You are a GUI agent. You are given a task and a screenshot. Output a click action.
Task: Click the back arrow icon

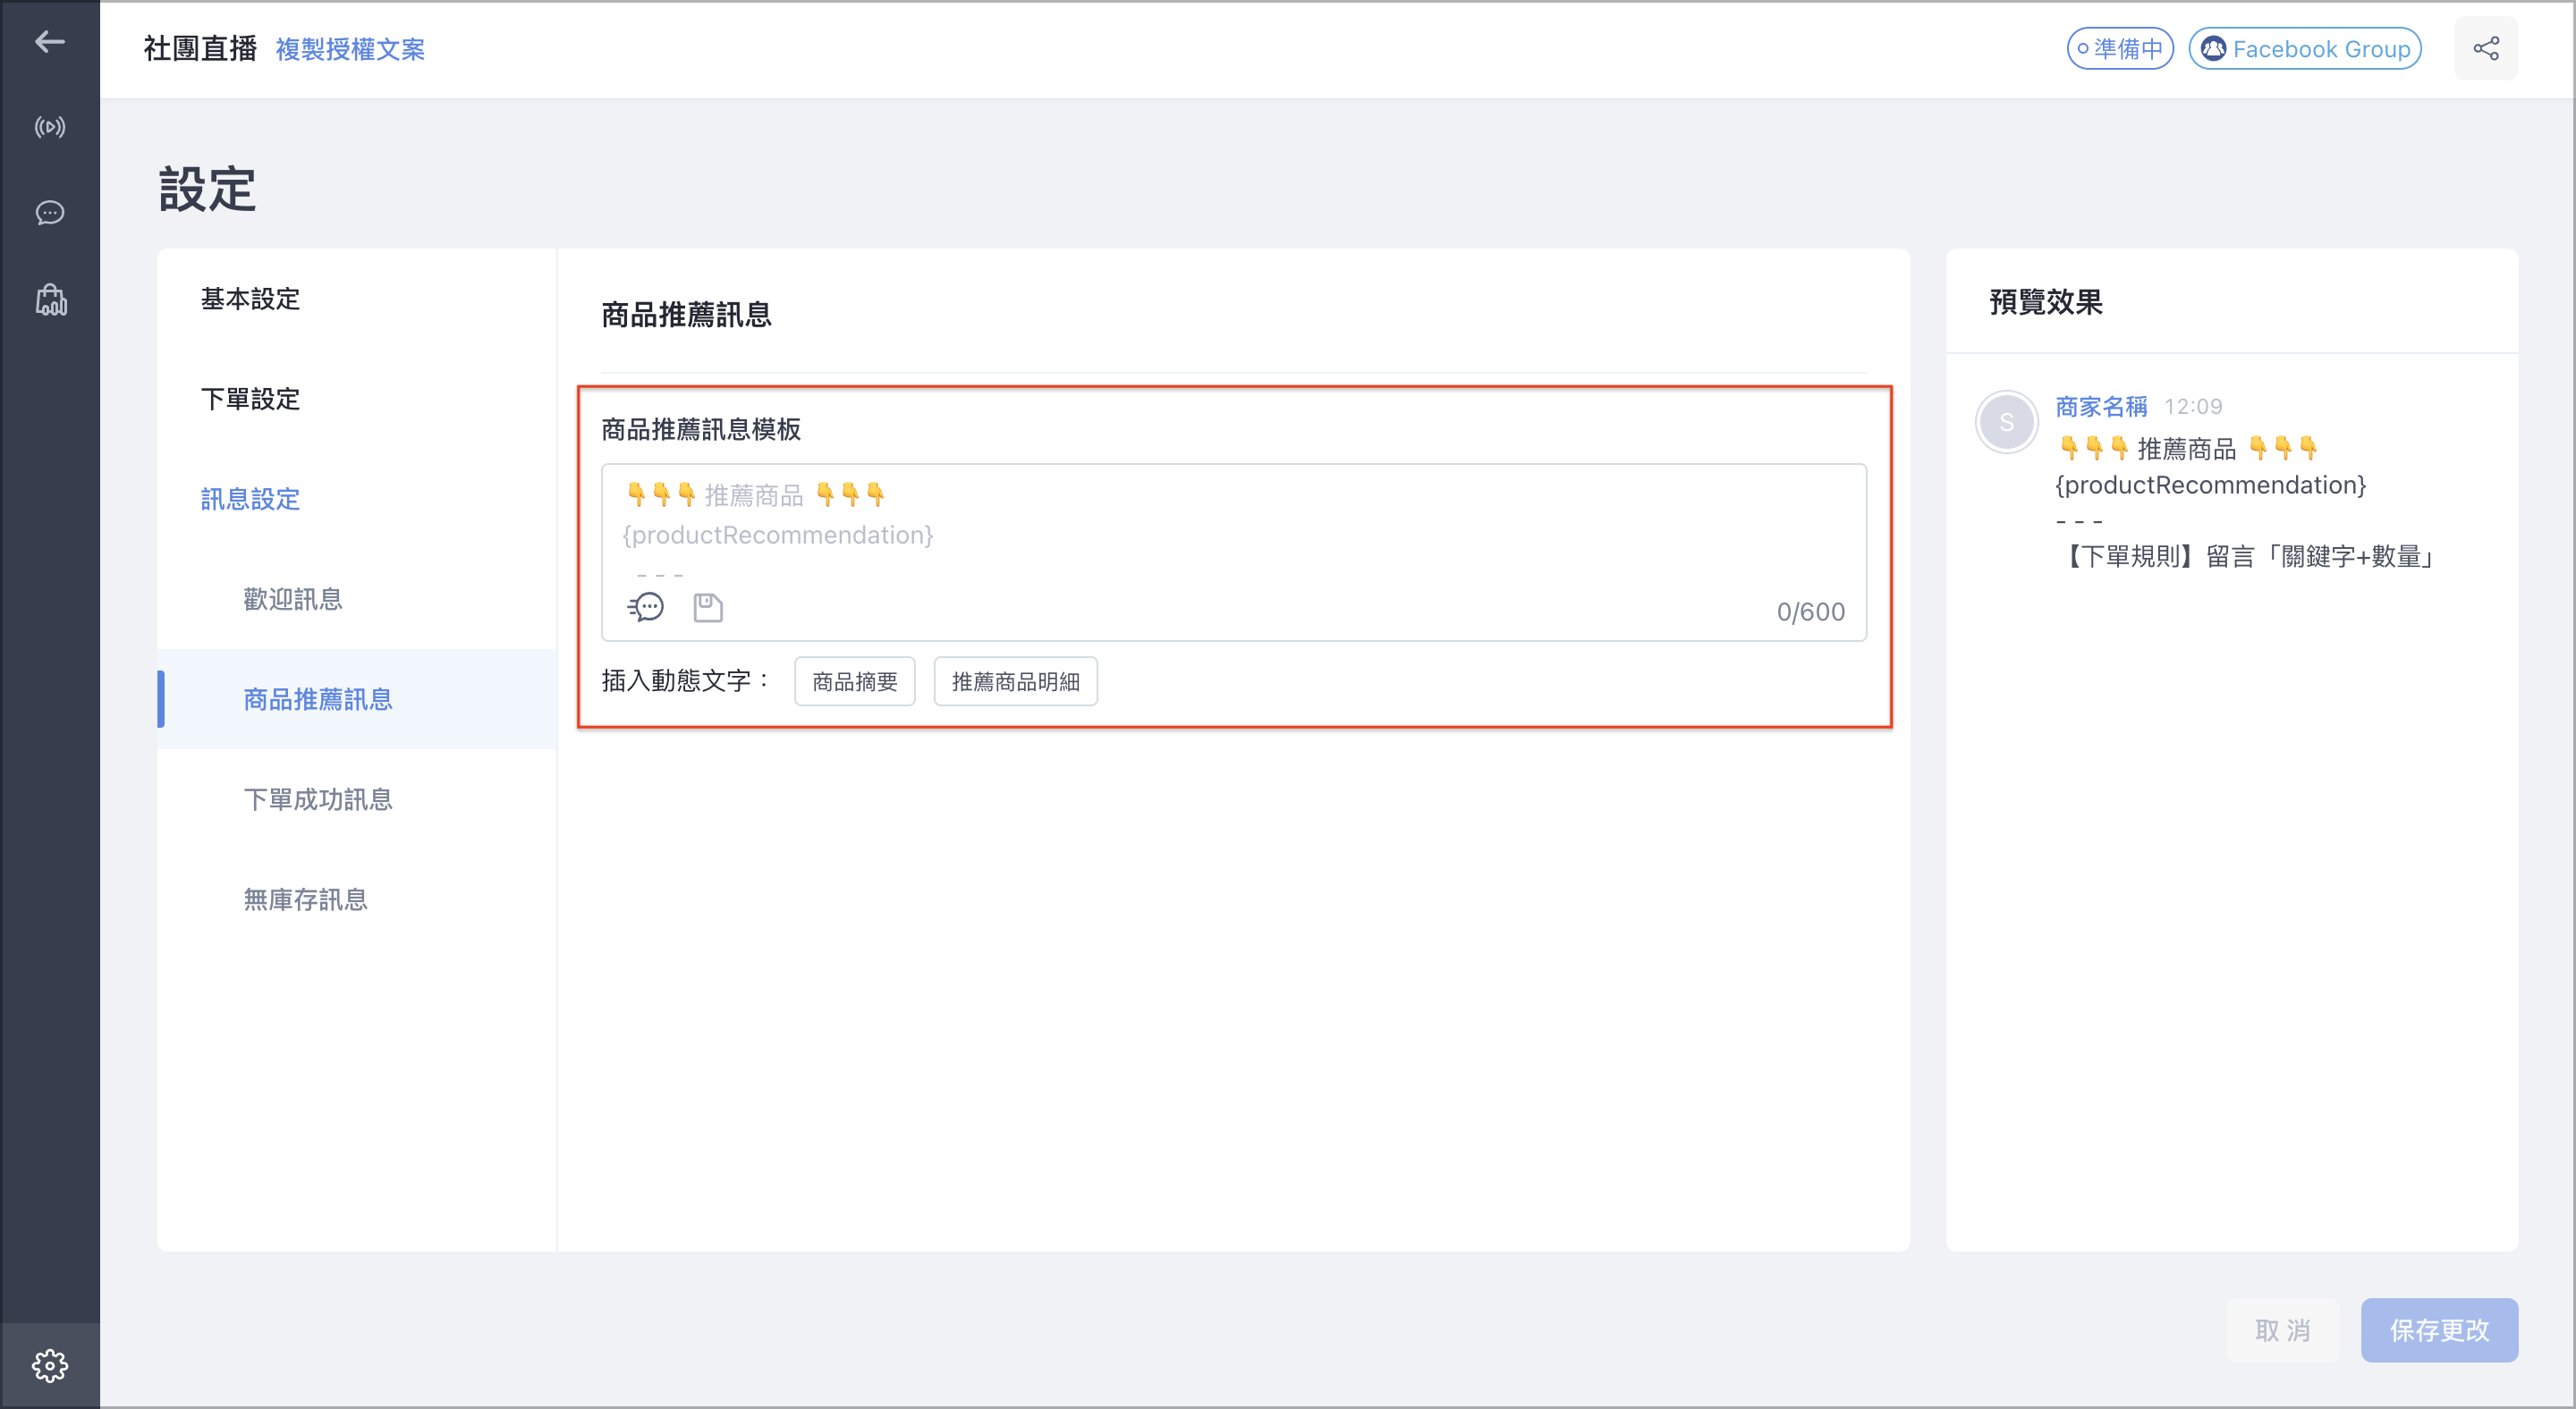point(50,41)
